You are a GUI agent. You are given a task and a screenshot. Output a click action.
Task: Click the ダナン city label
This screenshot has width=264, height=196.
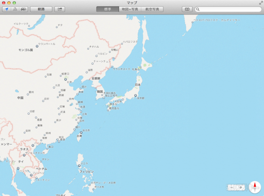pos(45,160)
